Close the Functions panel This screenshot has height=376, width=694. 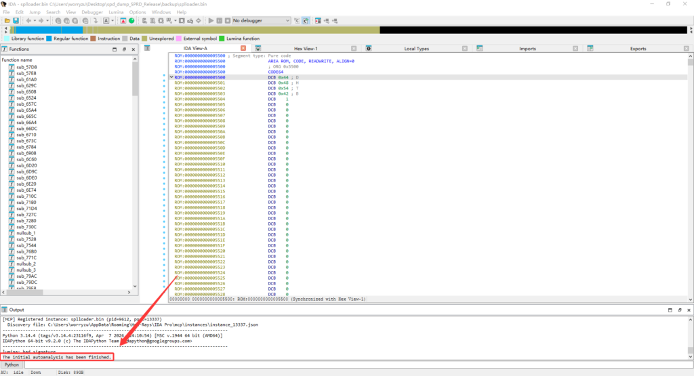134,49
